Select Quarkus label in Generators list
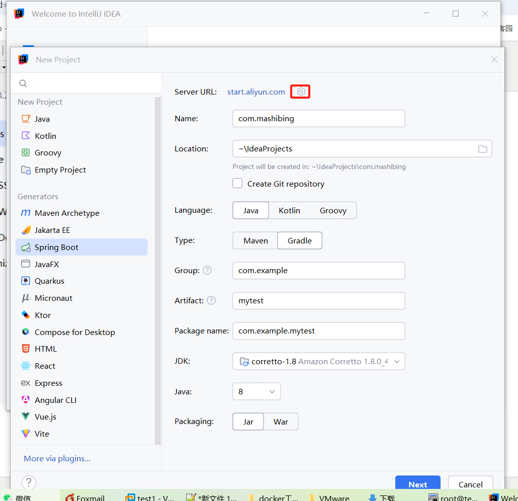The height and width of the screenshot is (501, 518). [50, 281]
